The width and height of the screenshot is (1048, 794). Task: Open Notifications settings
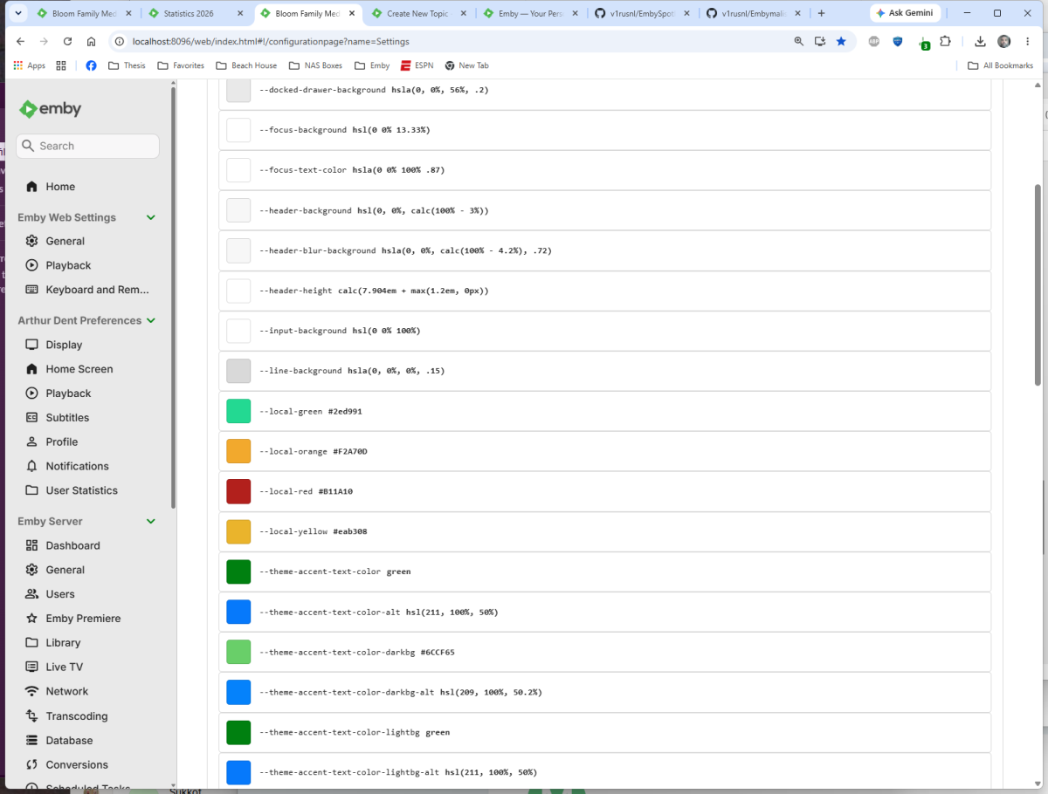[77, 467]
